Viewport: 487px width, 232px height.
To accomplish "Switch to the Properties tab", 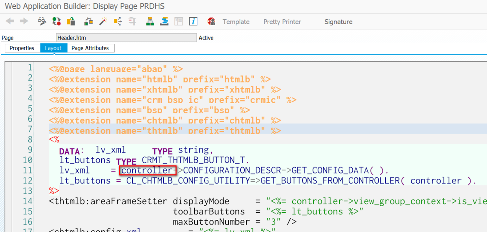I will tap(22, 48).
